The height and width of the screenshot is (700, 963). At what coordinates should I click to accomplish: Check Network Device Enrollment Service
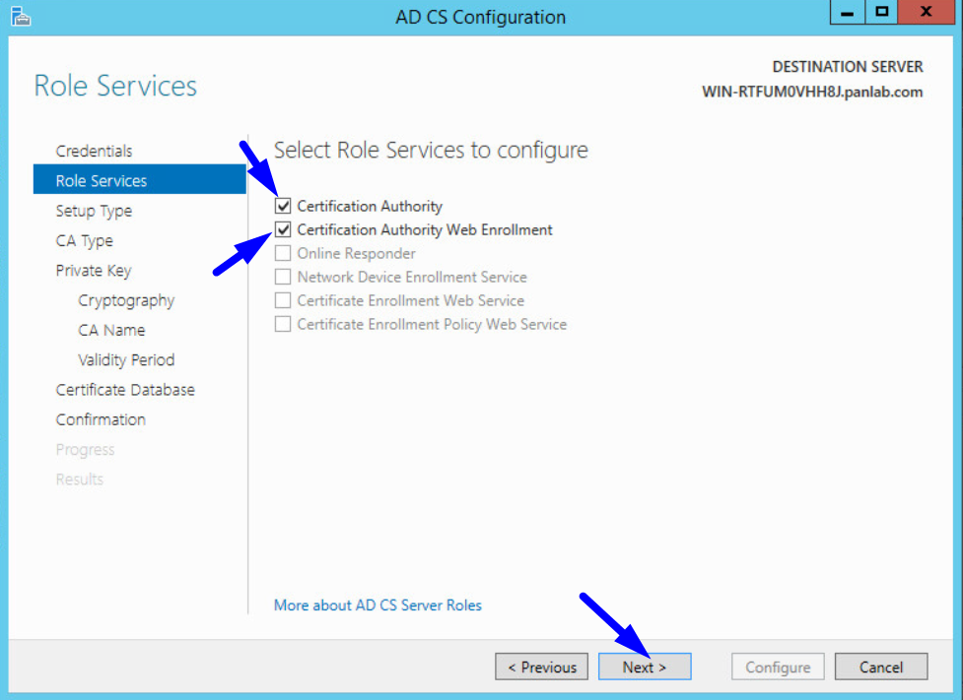coord(283,277)
